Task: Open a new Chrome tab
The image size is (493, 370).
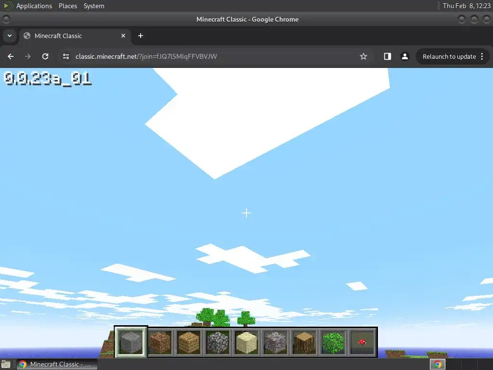Action: tap(141, 36)
